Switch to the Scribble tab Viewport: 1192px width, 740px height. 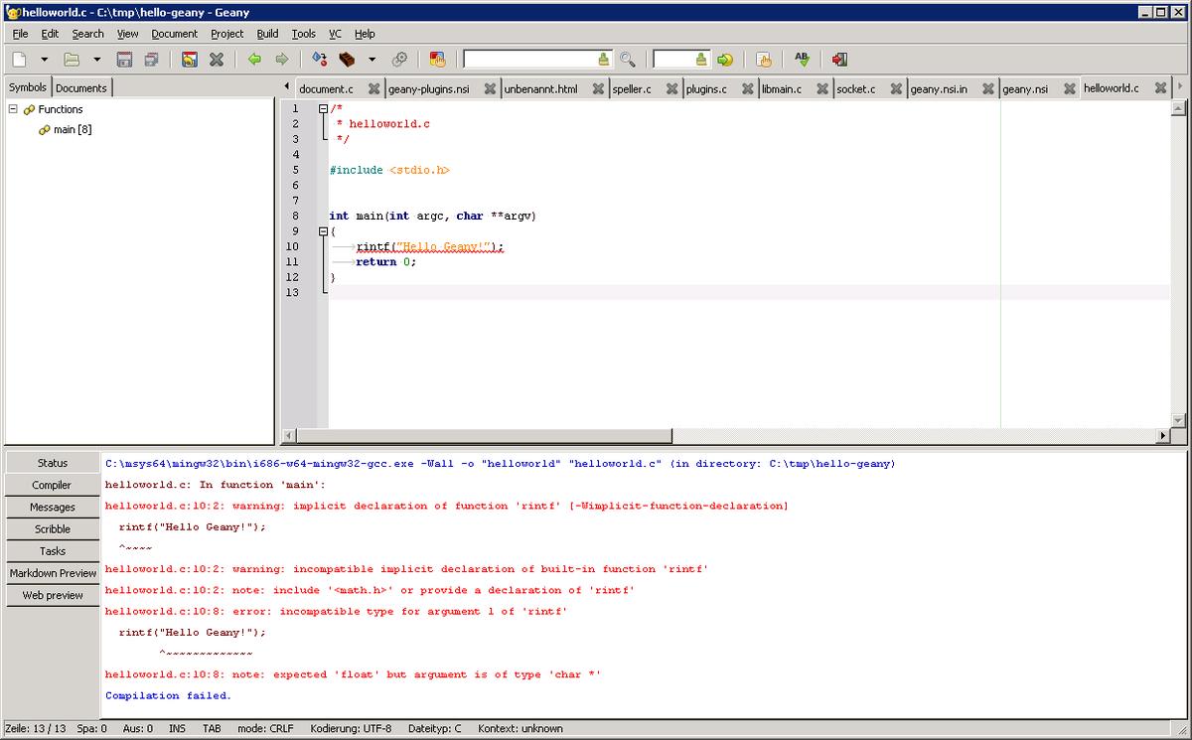pyautogui.click(x=52, y=528)
